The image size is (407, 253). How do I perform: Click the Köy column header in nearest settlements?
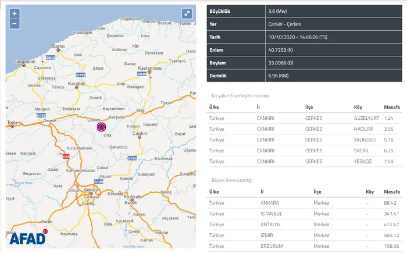pyautogui.click(x=358, y=107)
